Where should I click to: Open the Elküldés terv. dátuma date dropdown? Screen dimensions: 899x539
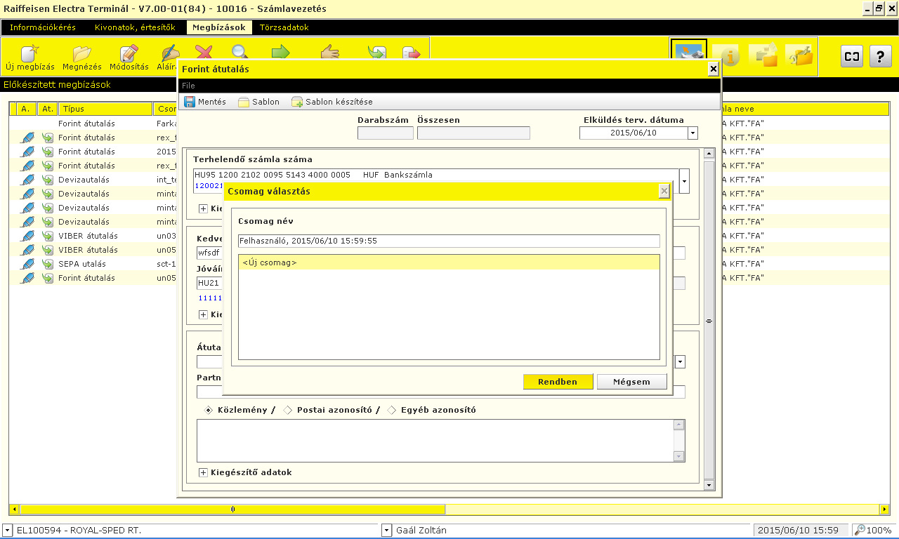[693, 133]
